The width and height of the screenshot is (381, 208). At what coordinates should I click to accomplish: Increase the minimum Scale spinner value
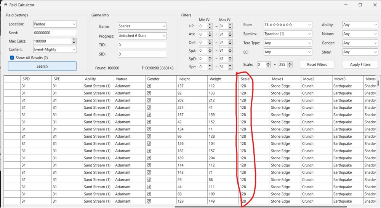pyautogui.click(x=268, y=63)
